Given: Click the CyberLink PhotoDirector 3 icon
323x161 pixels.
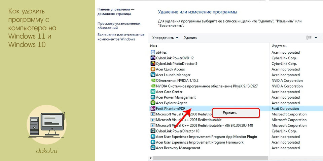Looking at the screenshot, I should [x=153, y=64].
